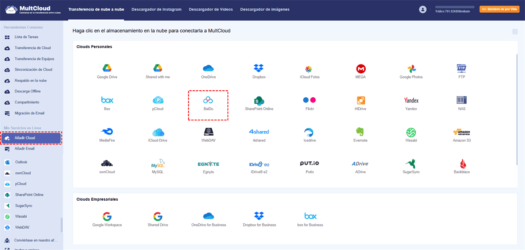Connect ADrive storage
The image size is (525, 250).
pos(360,167)
